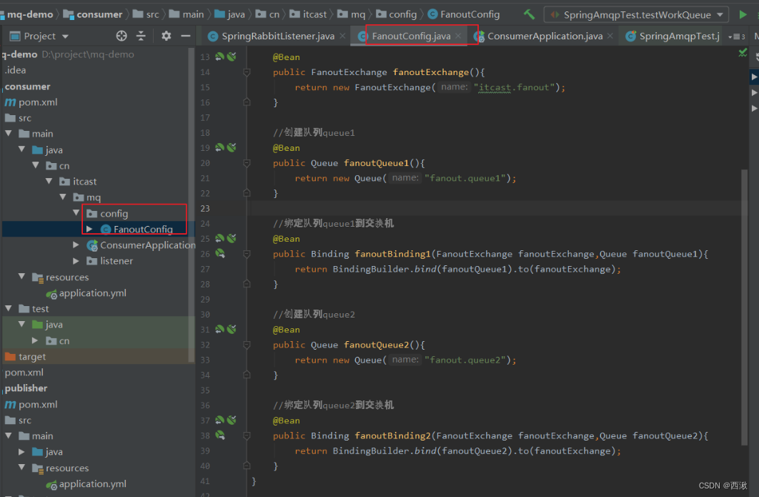The image size is (759, 497).
Task: Expand the ConsumerApplication node in the tree
Action: (76, 245)
